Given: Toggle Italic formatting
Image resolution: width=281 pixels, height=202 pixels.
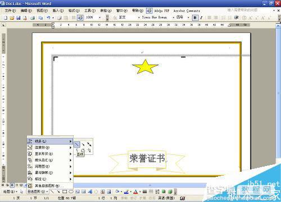Looking at the screenshot, I should tap(201, 18).
